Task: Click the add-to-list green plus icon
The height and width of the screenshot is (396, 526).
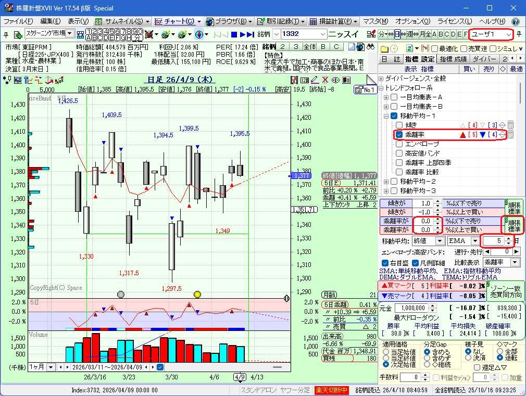Action: point(17,34)
